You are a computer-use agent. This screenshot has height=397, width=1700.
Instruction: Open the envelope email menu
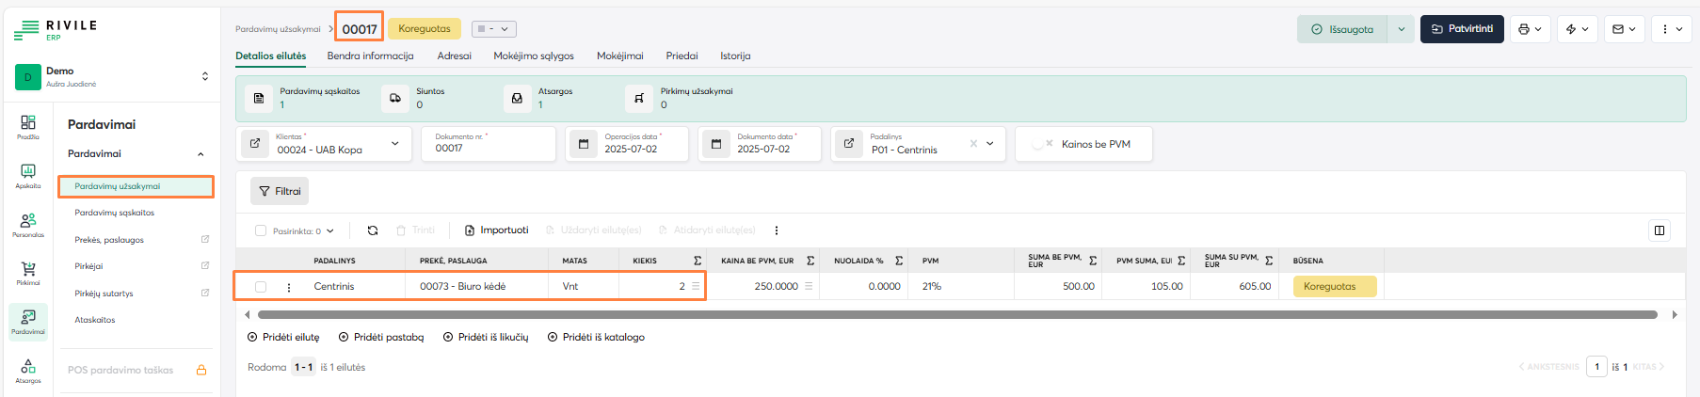pyautogui.click(x=1624, y=29)
